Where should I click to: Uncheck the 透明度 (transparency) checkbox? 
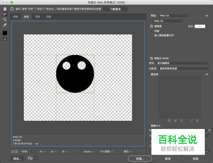point(151,26)
